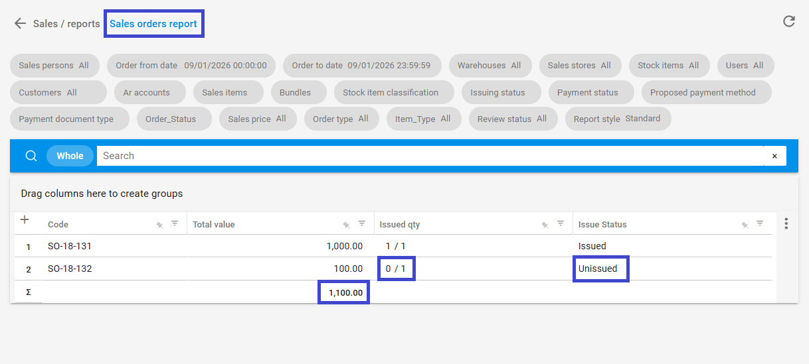Click the 0 / 1 issued qty cell
Image resolution: width=809 pixels, height=364 pixels.
pos(395,269)
